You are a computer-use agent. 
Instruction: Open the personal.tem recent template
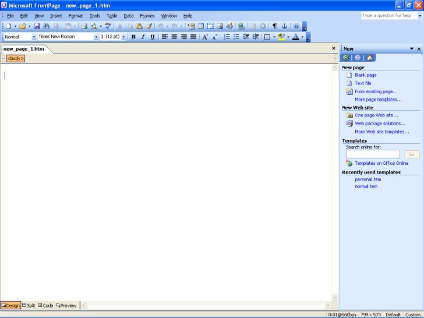click(368, 179)
